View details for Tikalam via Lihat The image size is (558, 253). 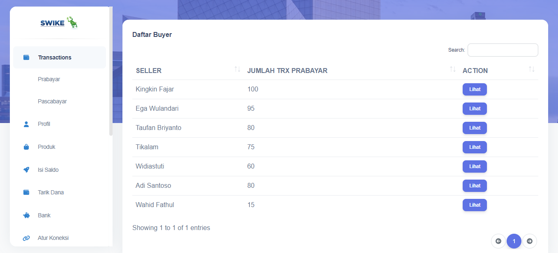click(475, 147)
